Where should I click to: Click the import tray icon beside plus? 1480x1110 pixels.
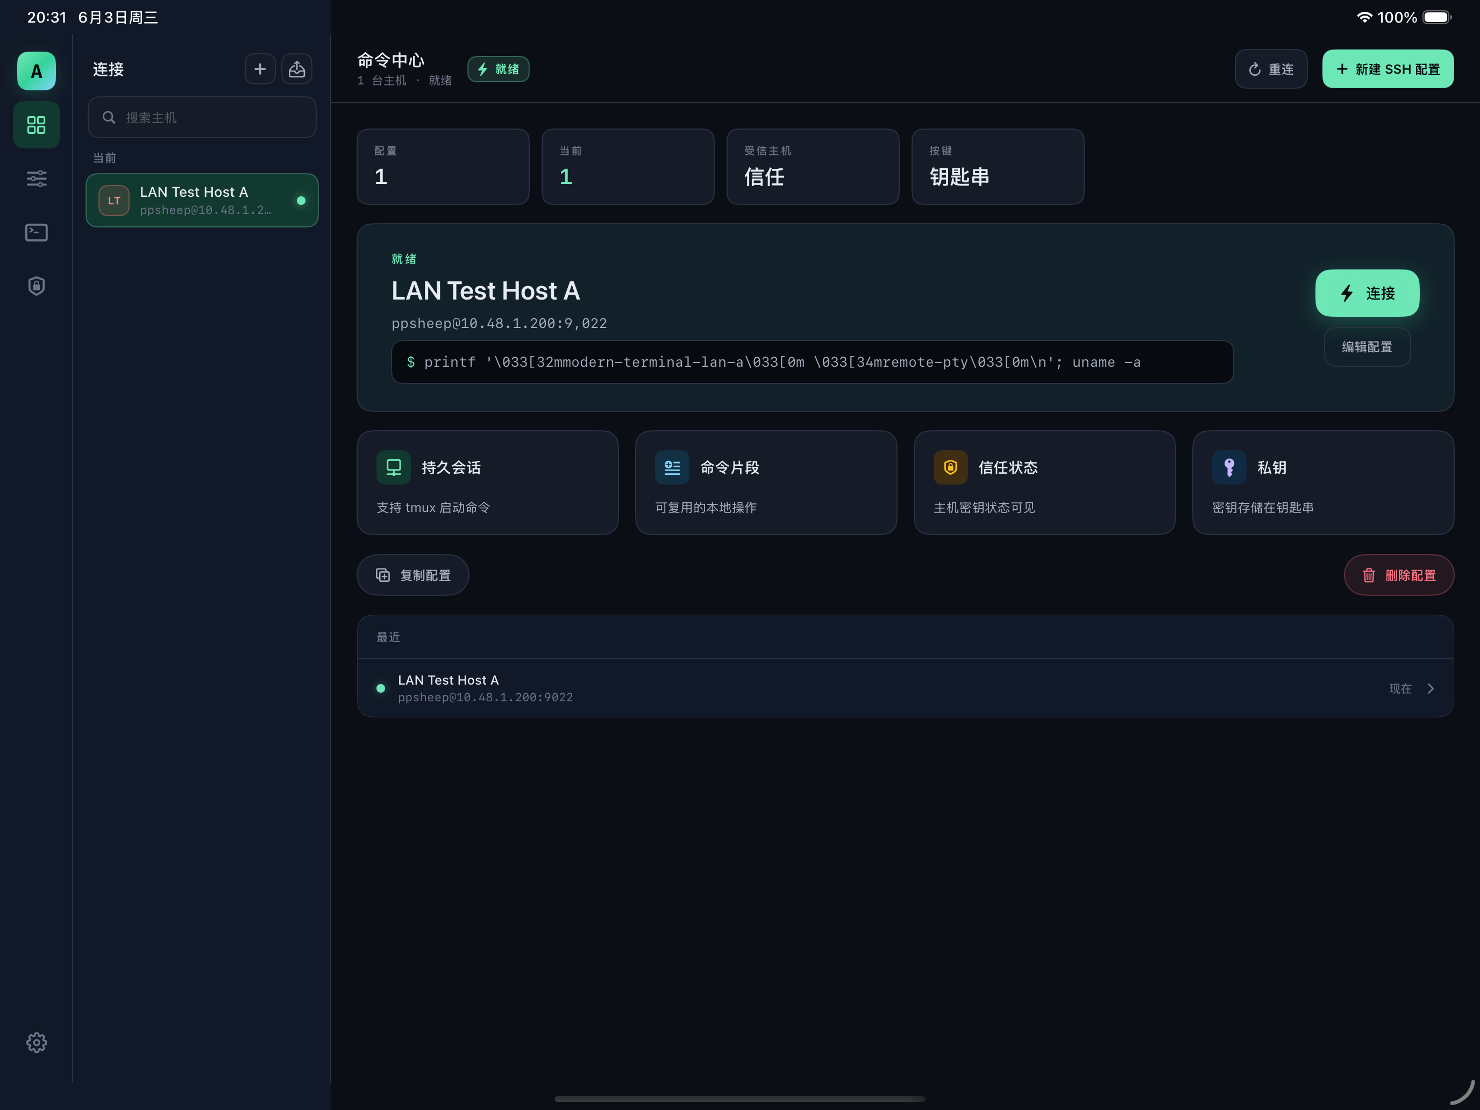[x=297, y=69]
